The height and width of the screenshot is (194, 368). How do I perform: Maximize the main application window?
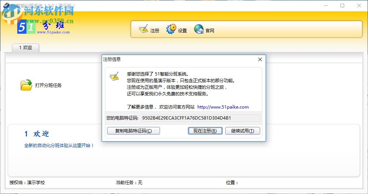[342, 6]
